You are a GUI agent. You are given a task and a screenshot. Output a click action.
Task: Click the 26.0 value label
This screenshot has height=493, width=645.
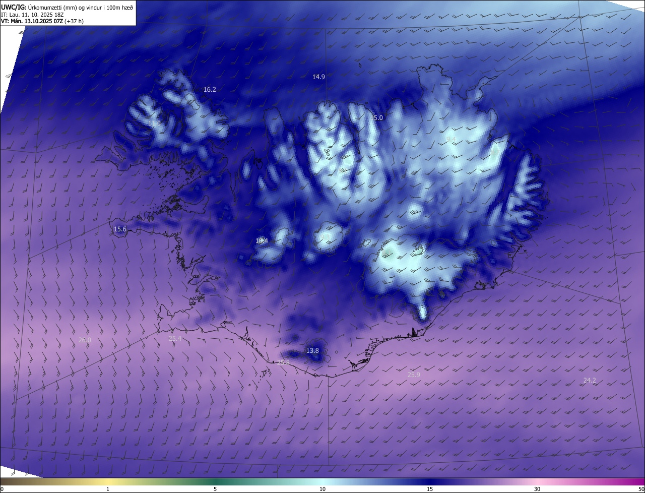click(x=85, y=340)
